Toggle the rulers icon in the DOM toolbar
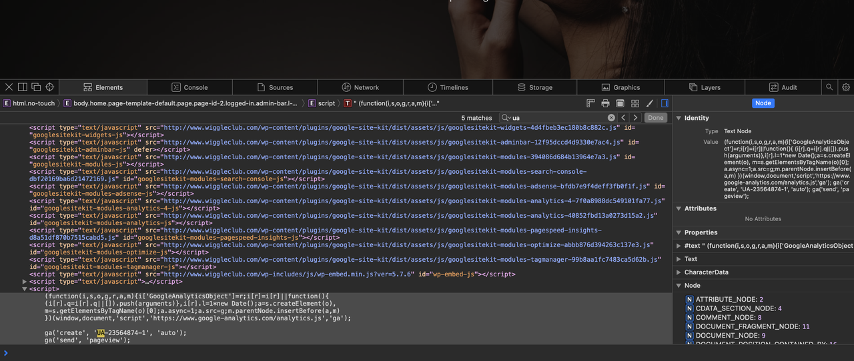This screenshot has width=854, height=361. [x=590, y=103]
